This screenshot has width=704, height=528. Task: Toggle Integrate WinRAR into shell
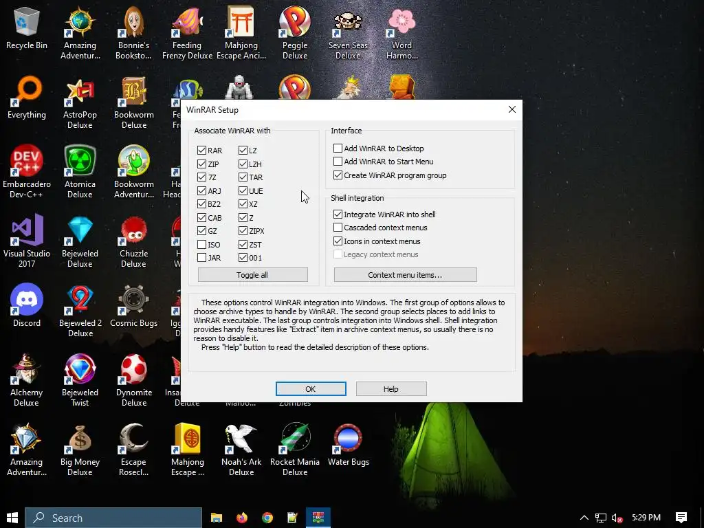[338, 214]
